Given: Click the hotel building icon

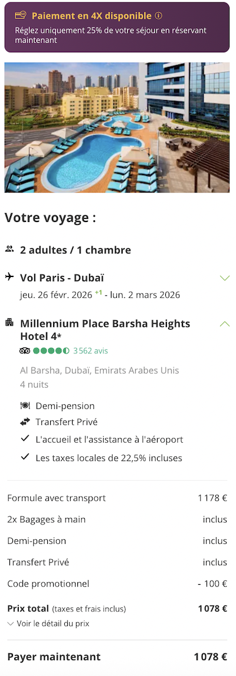Looking at the screenshot, I should pos(9,323).
